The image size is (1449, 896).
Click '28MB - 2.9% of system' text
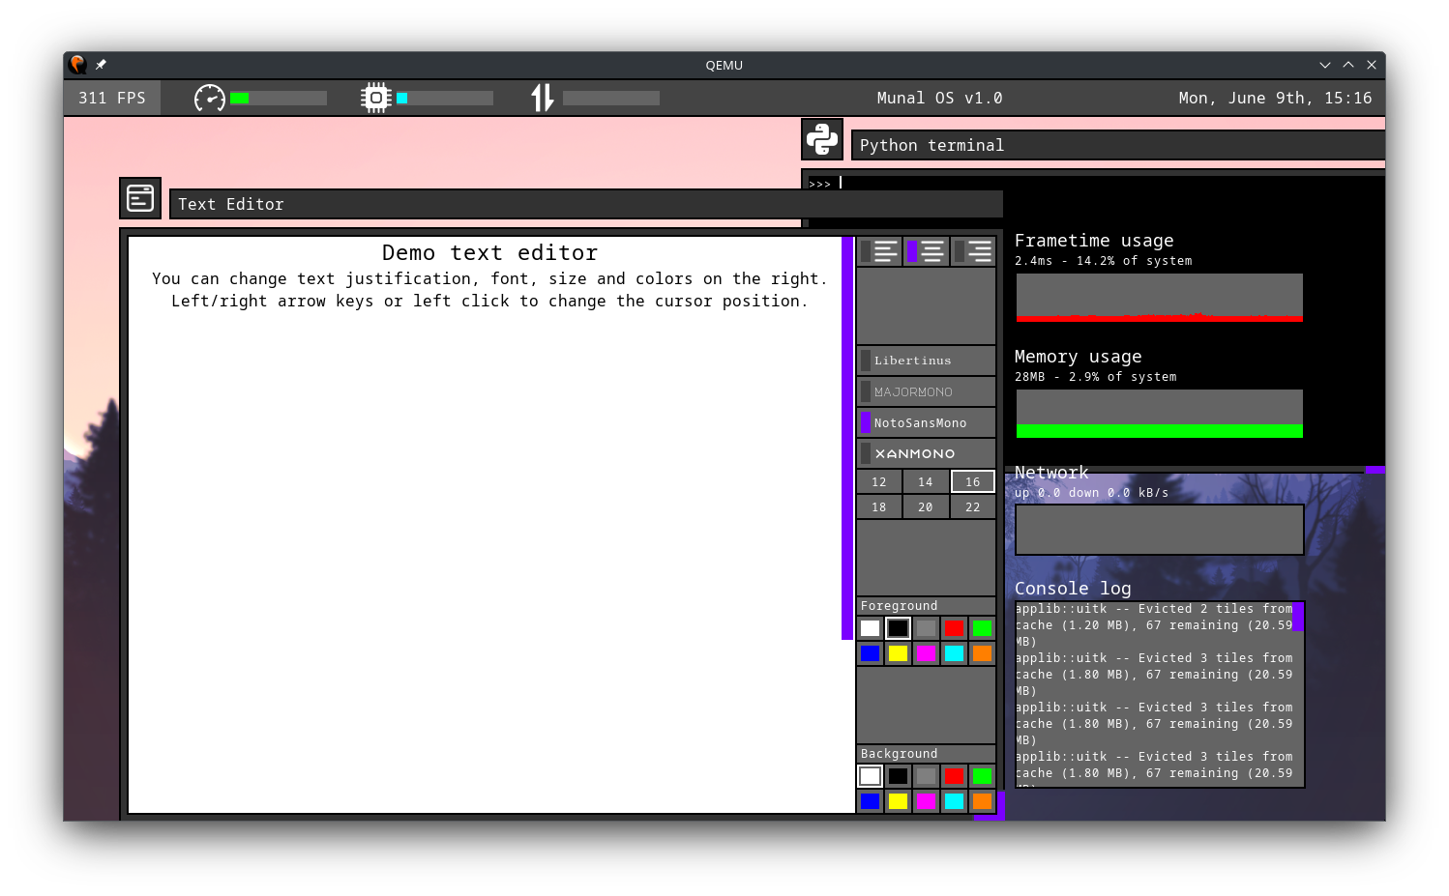1096,377
